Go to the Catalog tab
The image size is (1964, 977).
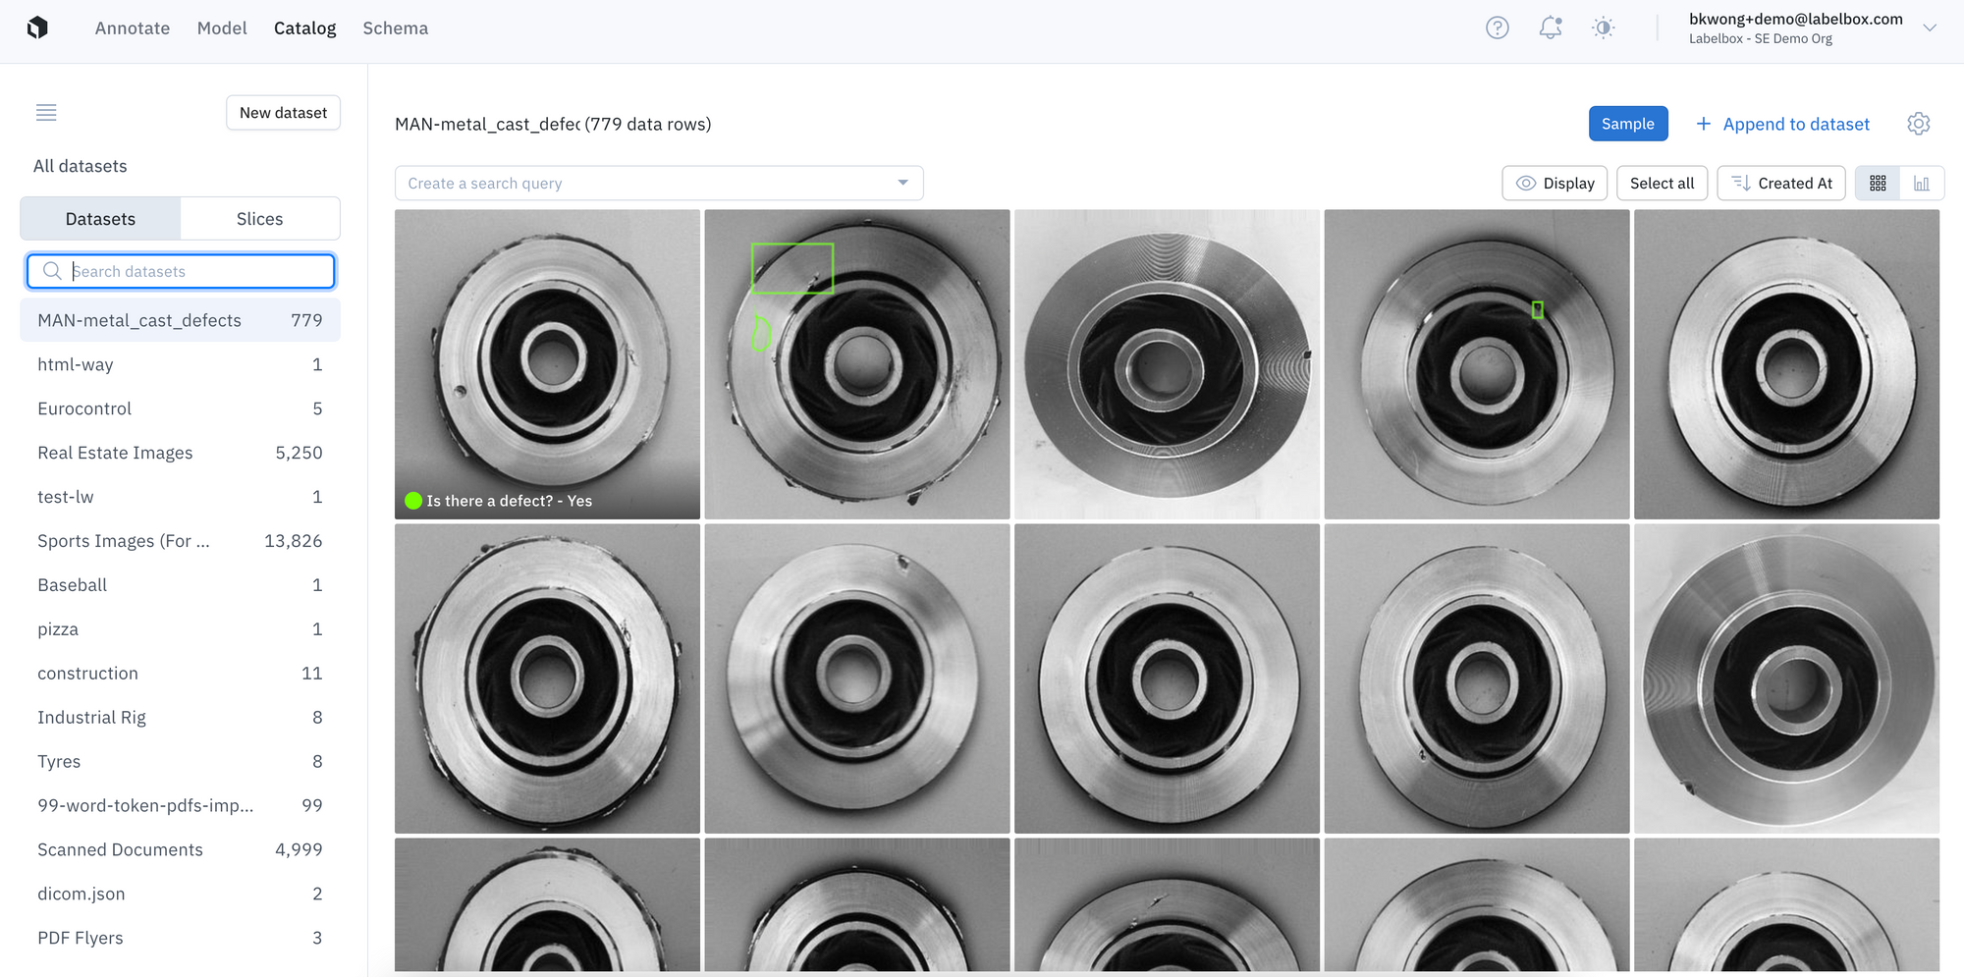tap(305, 28)
